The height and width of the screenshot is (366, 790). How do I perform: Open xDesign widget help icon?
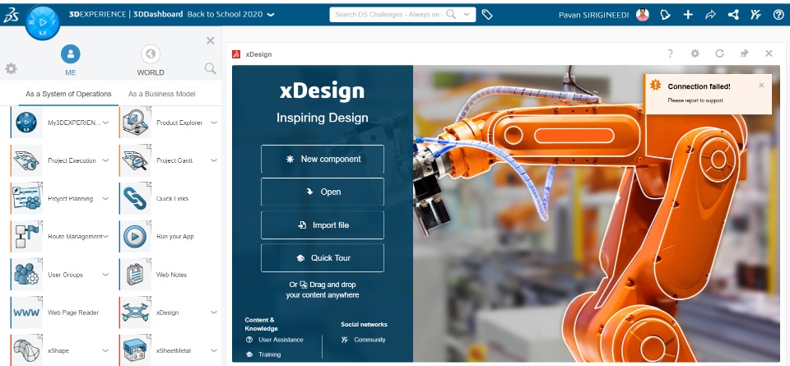point(670,53)
